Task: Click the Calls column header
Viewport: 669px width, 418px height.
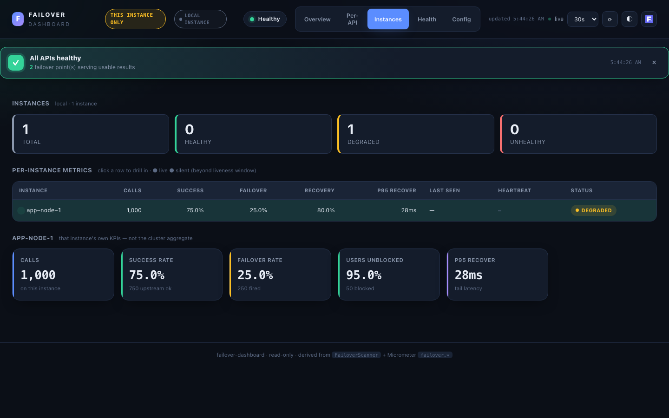Action: point(132,190)
